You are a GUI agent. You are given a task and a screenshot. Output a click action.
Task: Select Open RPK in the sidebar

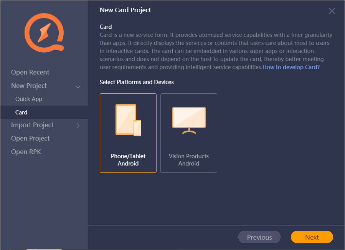pos(26,152)
